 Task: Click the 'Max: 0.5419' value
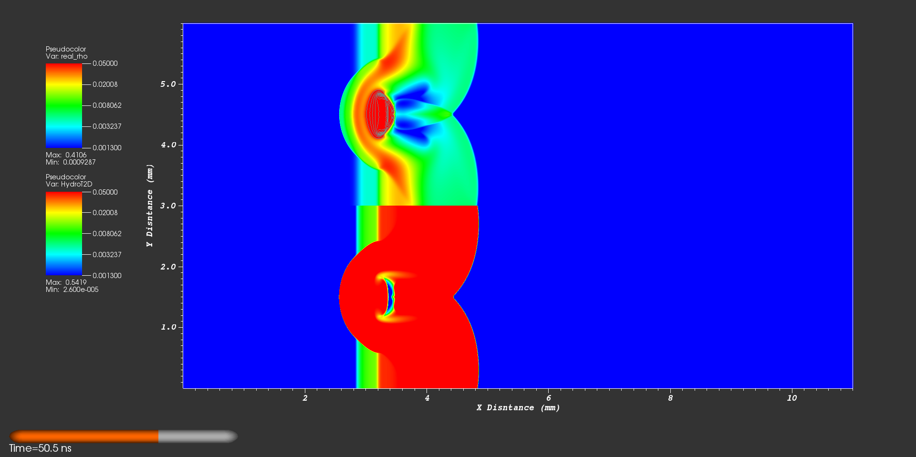tap(66, 282)
